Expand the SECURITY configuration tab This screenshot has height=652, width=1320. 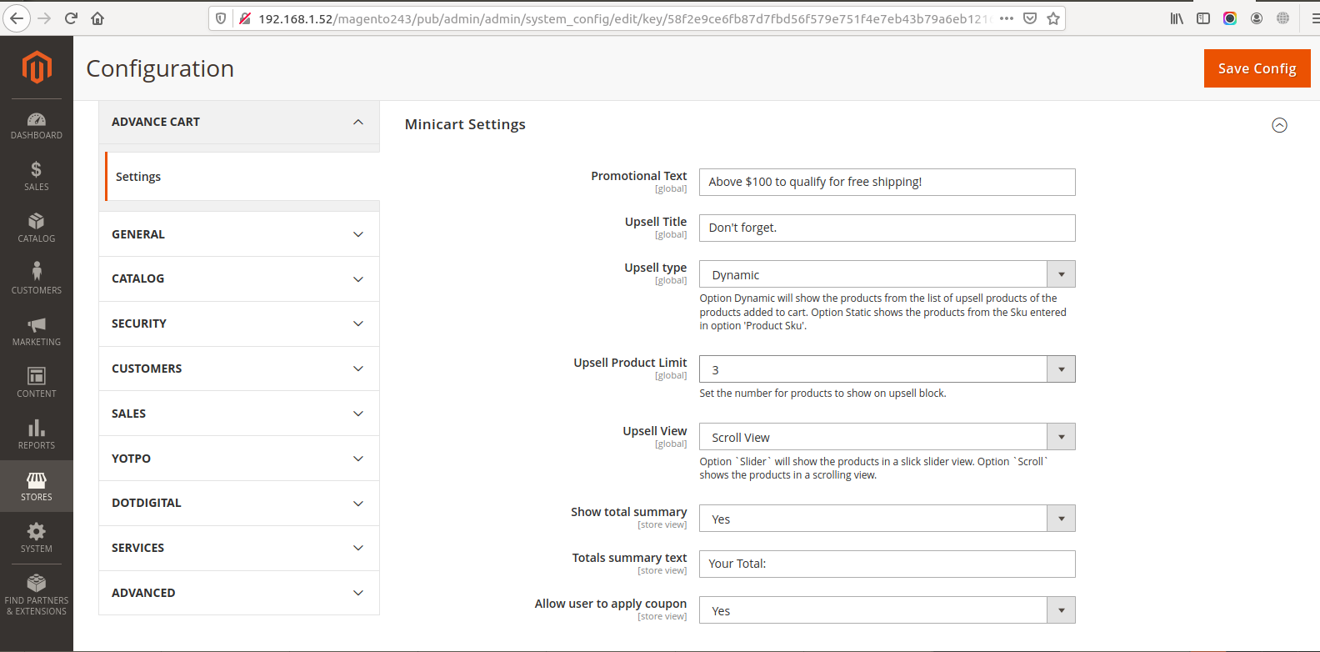tap(239, 323)
